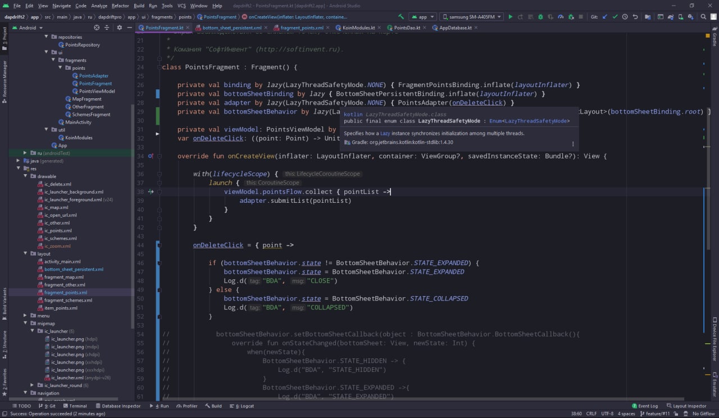
Task: Switch to the PointsDao.kt tab
Action: click(407, 28)
